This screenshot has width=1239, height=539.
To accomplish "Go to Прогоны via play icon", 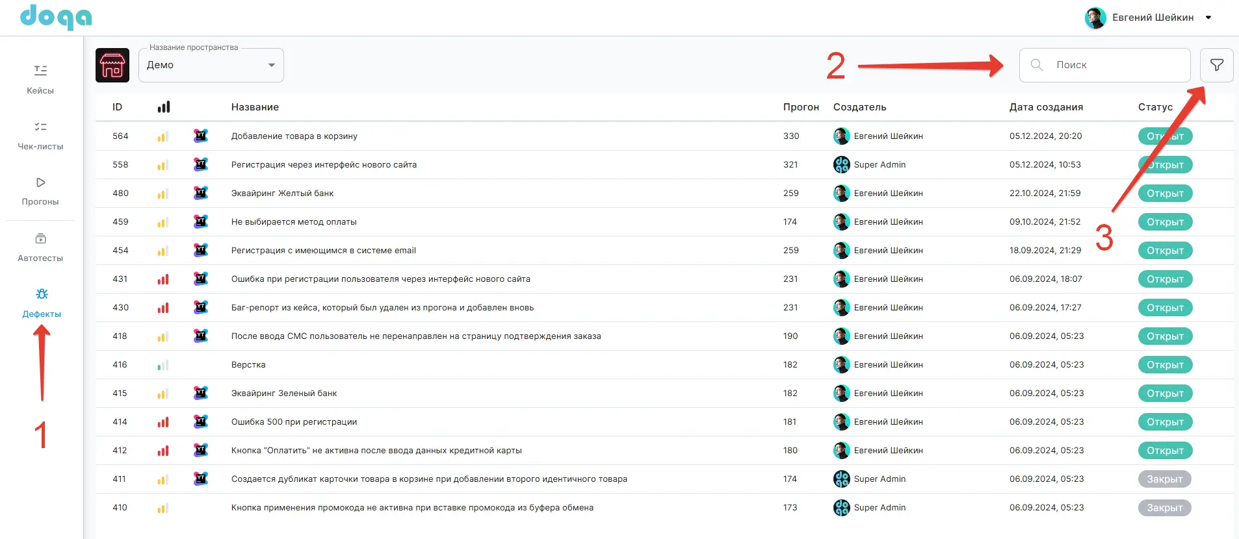I will tap(40, 182).
